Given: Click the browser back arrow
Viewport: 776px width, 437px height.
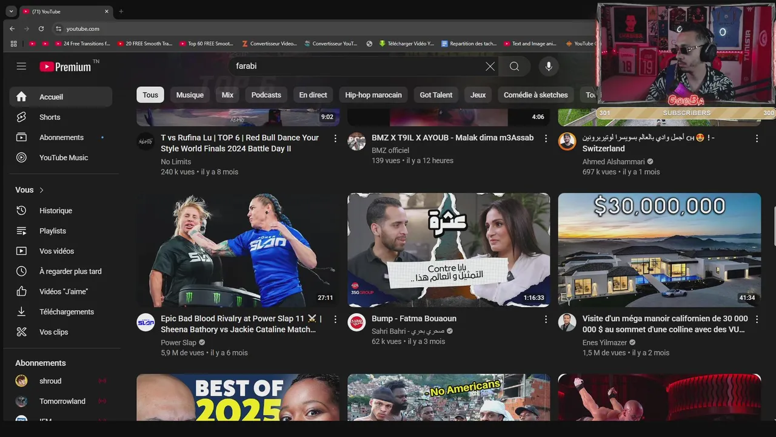Looking at the screenshot, I should [x=12, y=29].
